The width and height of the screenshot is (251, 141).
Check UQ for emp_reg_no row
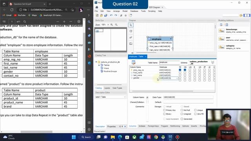(190, 70)
